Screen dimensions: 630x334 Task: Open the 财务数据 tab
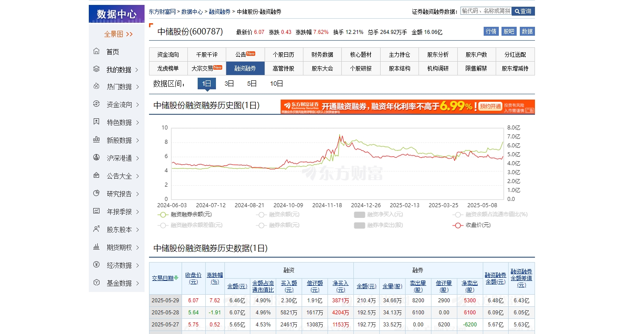point(322,54)
